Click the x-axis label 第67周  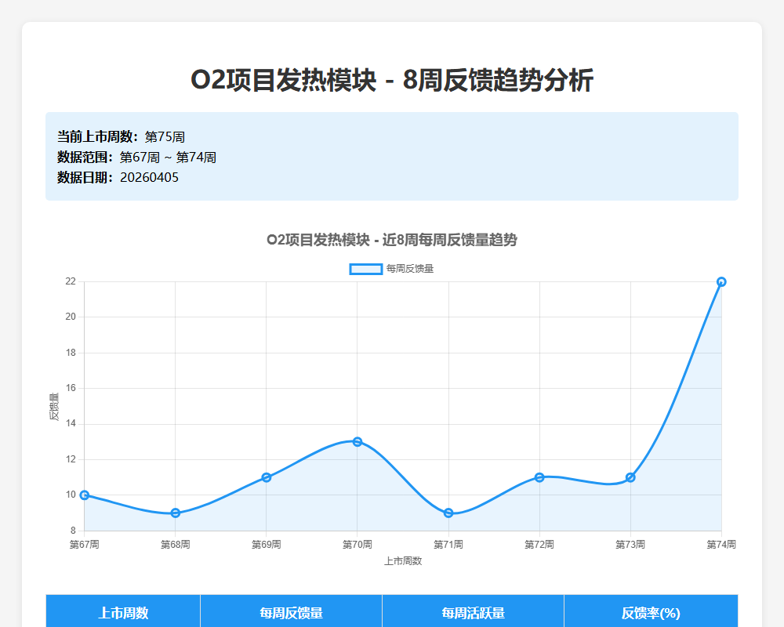click(x=85, y=545)
